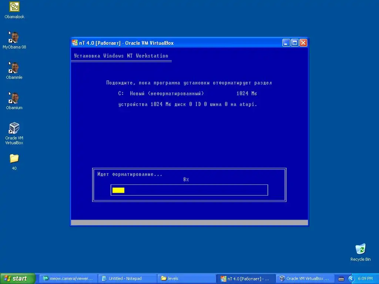Expand hidden tray icons with the arrow
Image resolution: width=379 pixels, height=284 pixels.
(x=351, y=279)
